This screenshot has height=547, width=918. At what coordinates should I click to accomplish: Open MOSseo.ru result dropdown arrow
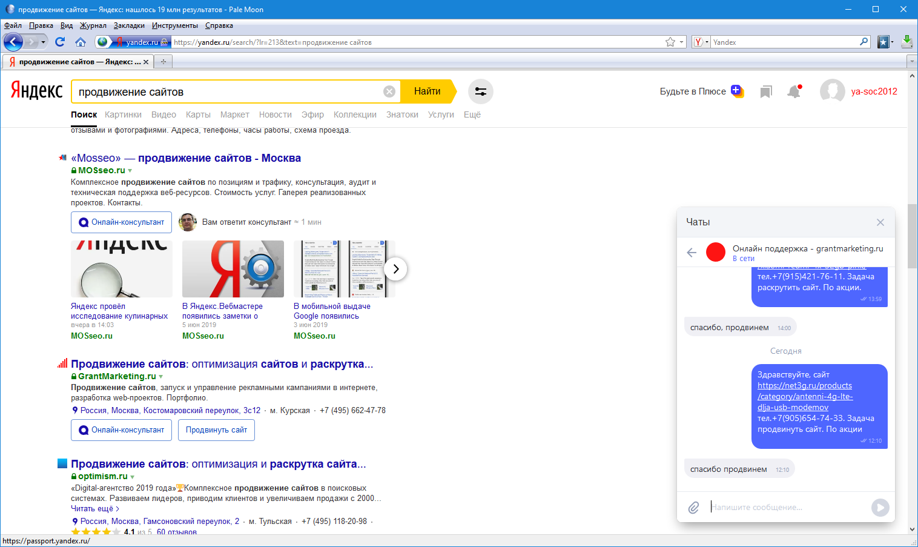tap(130, 171)
